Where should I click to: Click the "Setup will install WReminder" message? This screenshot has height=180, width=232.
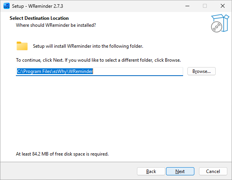[88, 46]
